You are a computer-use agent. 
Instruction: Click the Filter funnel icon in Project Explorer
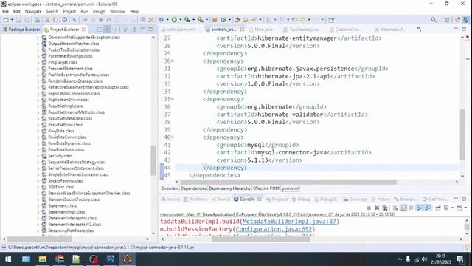click(115, 30)
